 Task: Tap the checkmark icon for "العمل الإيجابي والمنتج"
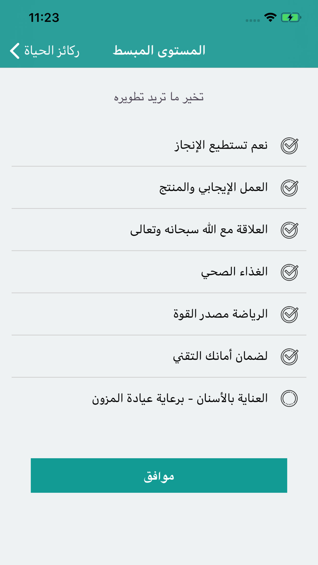tap(289, 188)
